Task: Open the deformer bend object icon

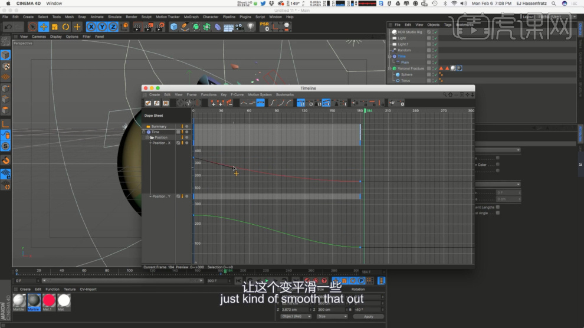Action: coord(218,27)
